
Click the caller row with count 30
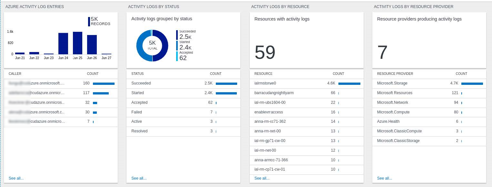(61, 112)
